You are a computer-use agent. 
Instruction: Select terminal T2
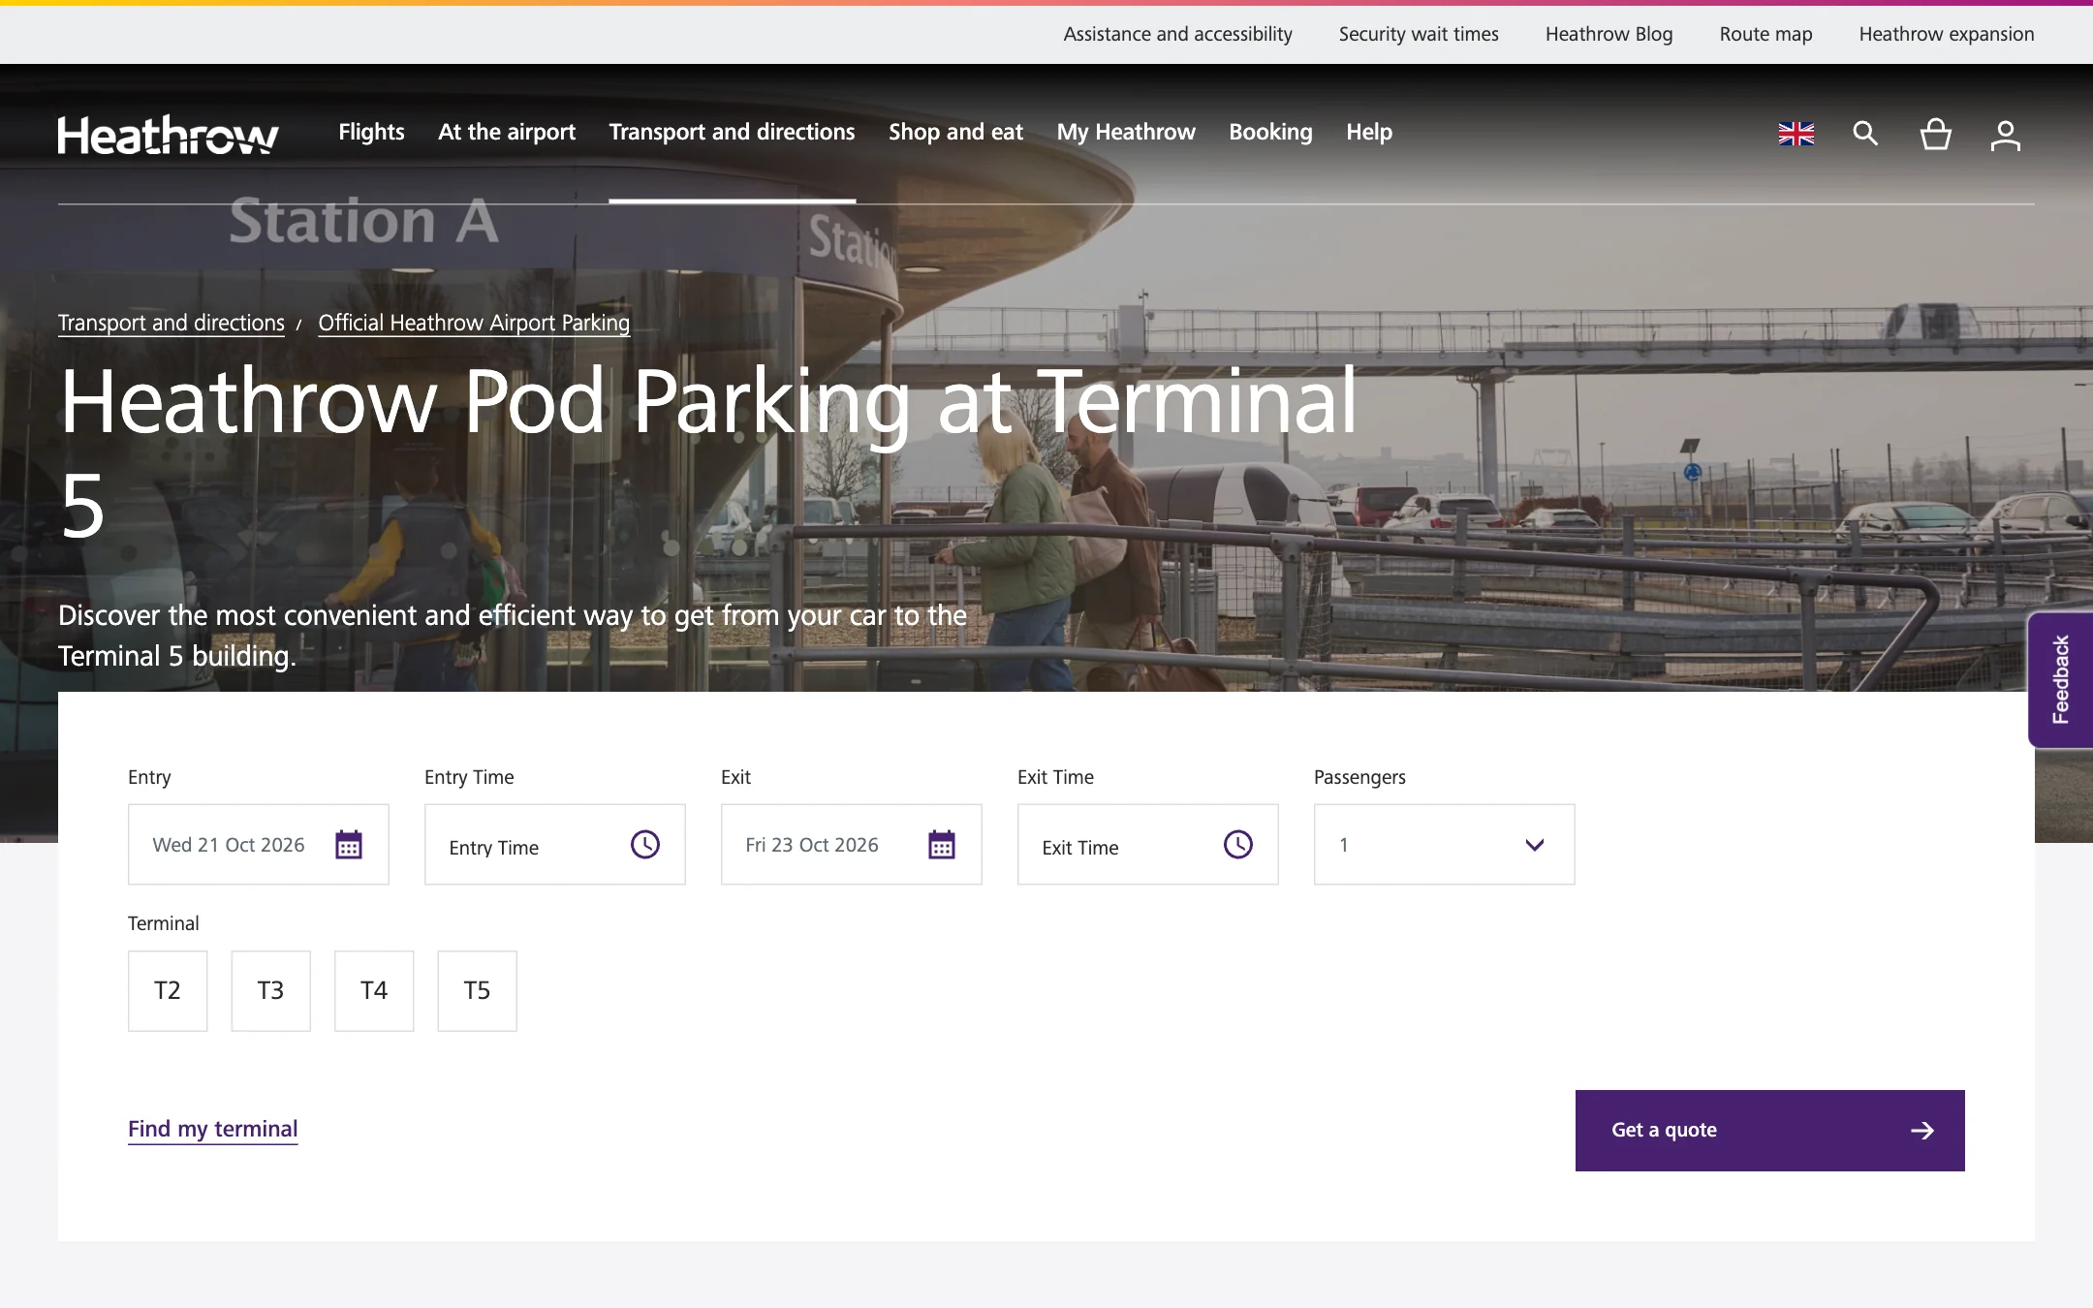coord(168,991)
